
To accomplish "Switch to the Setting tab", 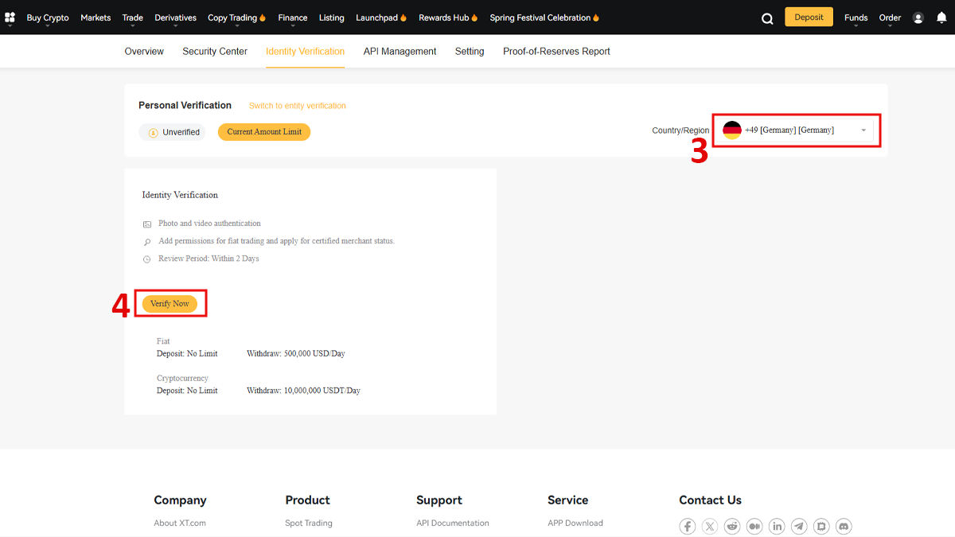I will coord(470,51).
